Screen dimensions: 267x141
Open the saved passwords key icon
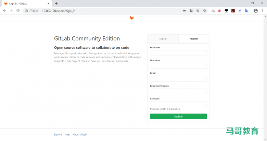[x=185, y=11]
